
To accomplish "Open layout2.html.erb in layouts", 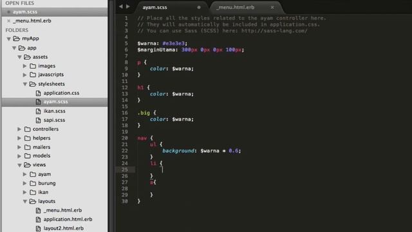I will (x=64, y=228).
